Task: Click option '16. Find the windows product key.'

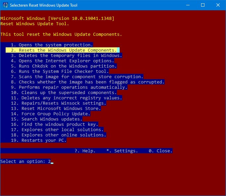Action: pos(54,124)
